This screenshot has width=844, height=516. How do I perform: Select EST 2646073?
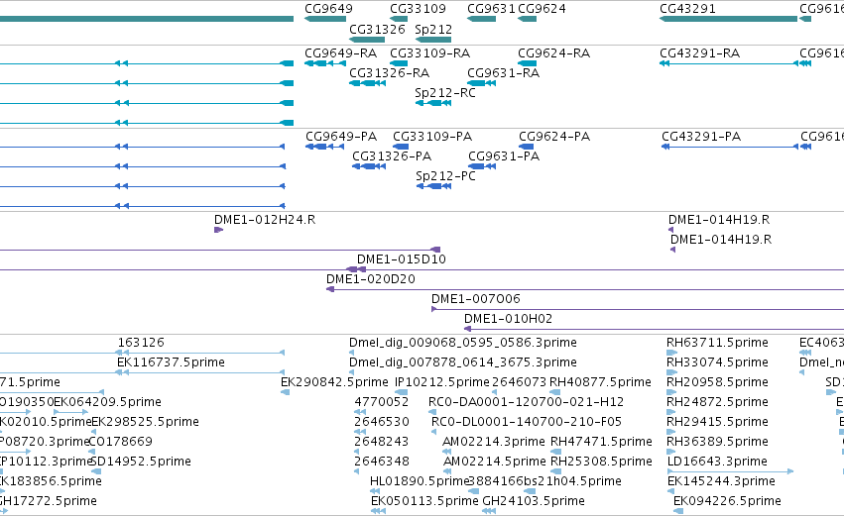click(519, 382)
